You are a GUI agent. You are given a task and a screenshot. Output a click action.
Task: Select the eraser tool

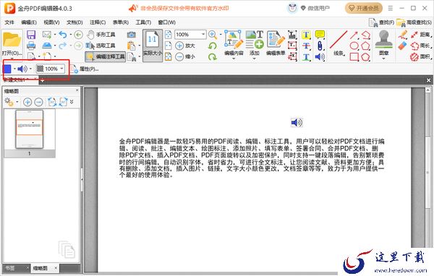tap(403, 46)
